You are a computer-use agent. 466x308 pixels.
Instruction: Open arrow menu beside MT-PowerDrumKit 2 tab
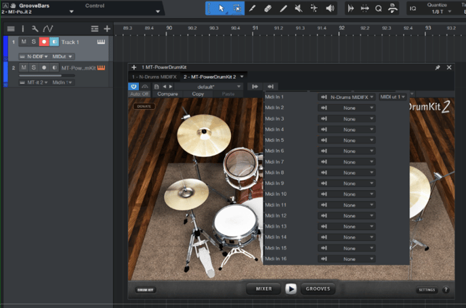(x=242, y=76)
